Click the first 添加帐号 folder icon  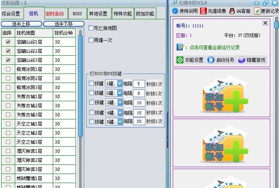click(225, 94)
